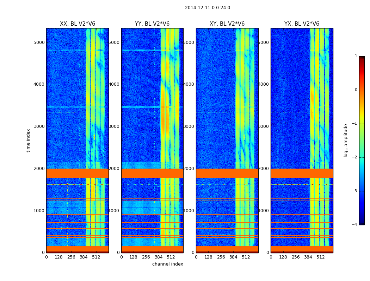Click the bottom orange strip in the XY plot
Image resolution: width=370 pixels, height=281 pixels.
(x=227, y=249)
